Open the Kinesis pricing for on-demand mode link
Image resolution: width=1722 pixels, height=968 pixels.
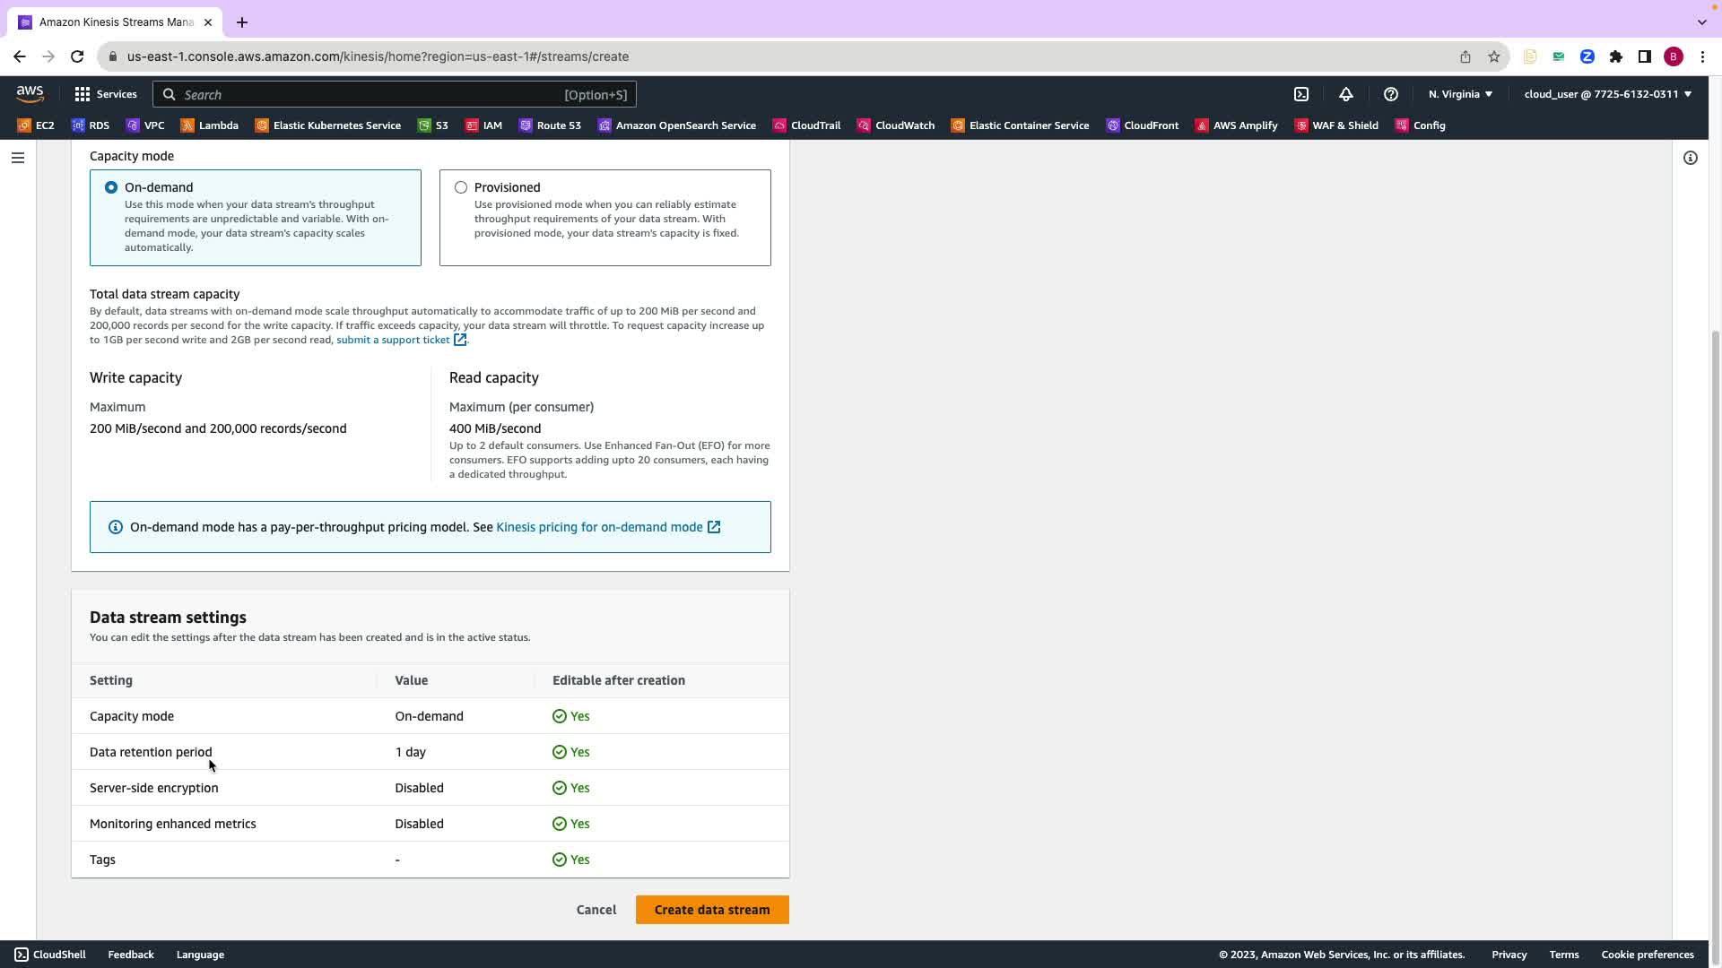[599, 527]
